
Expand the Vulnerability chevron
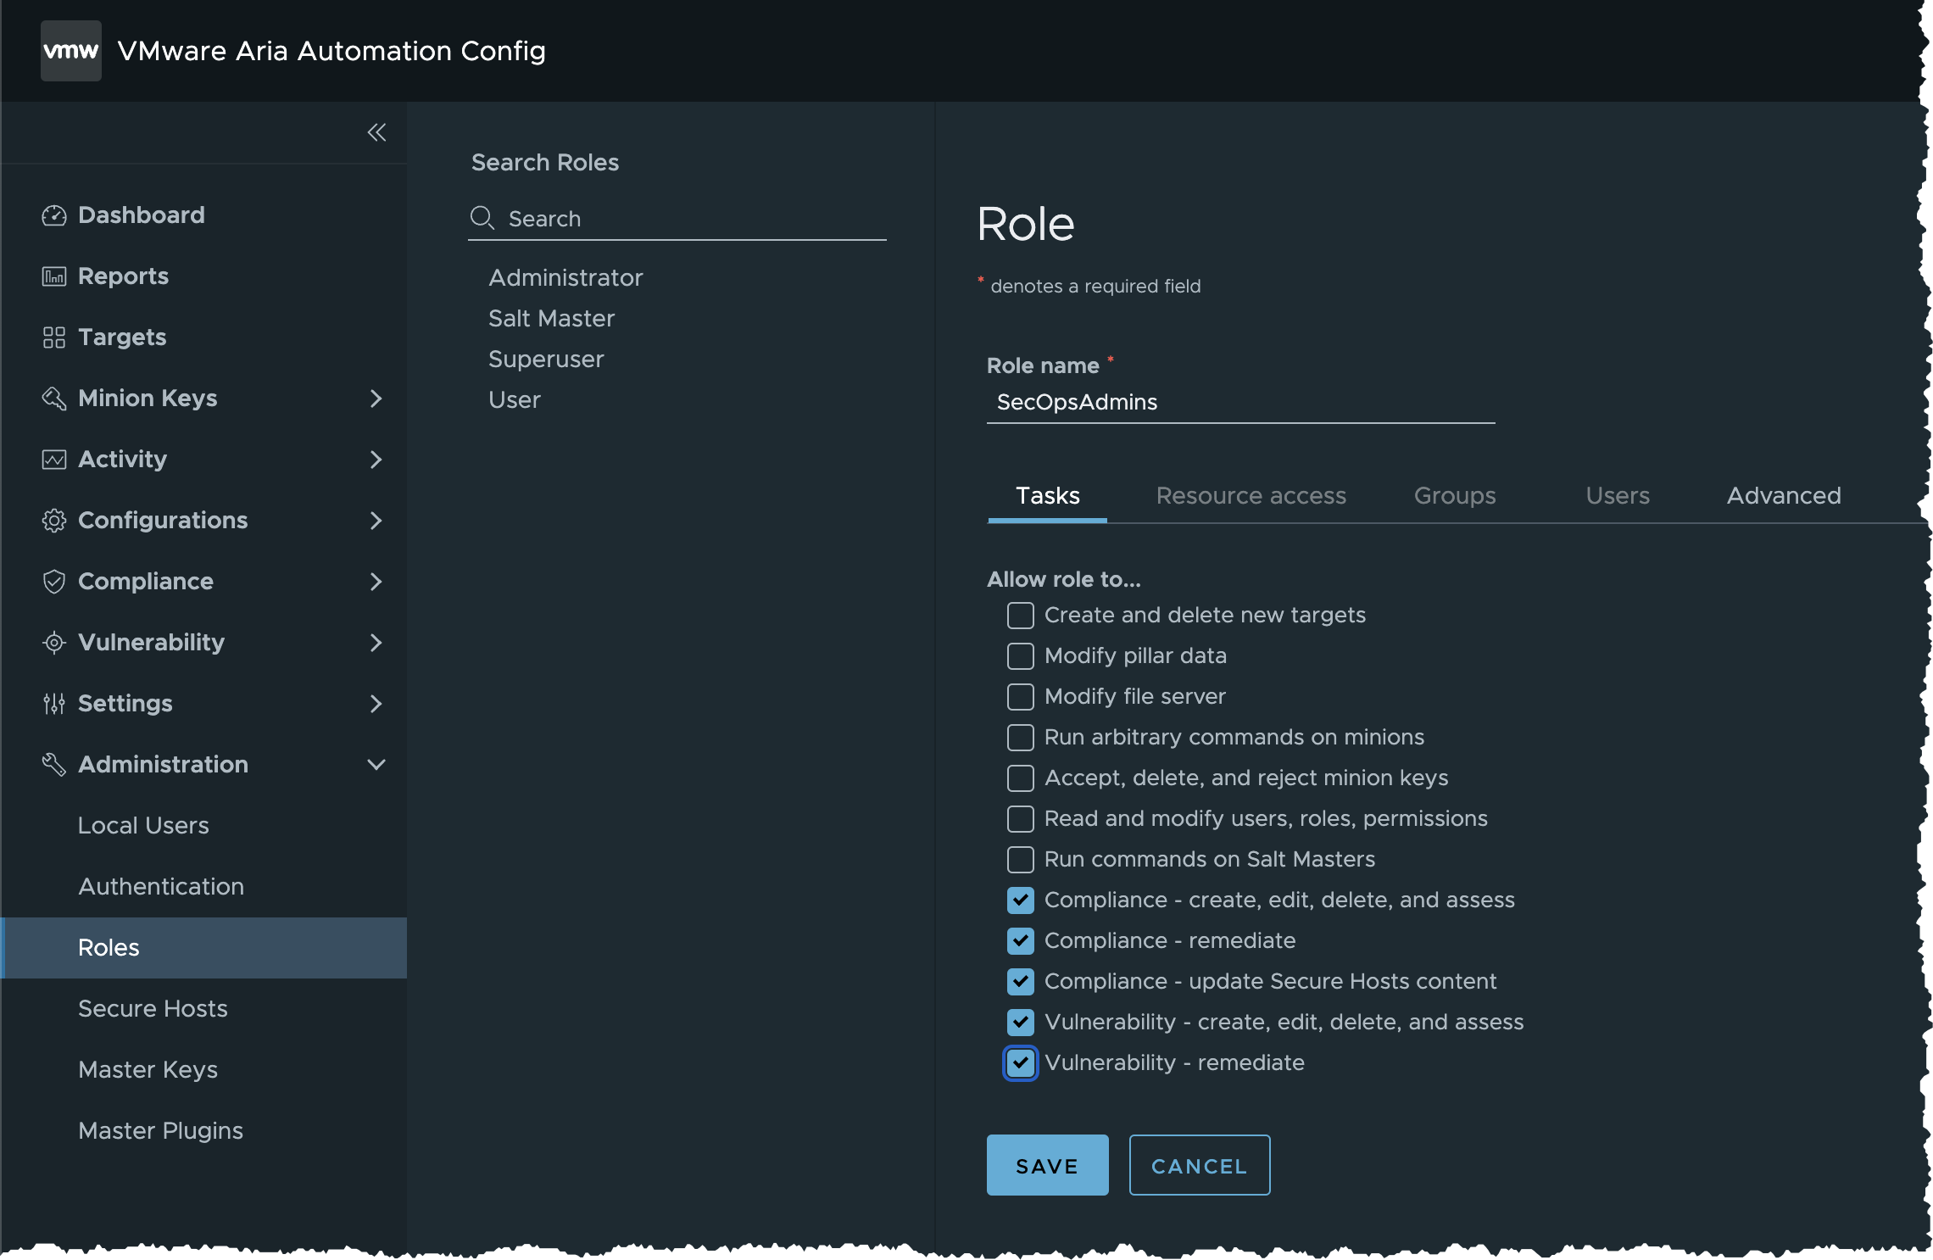tap(376, 643)
